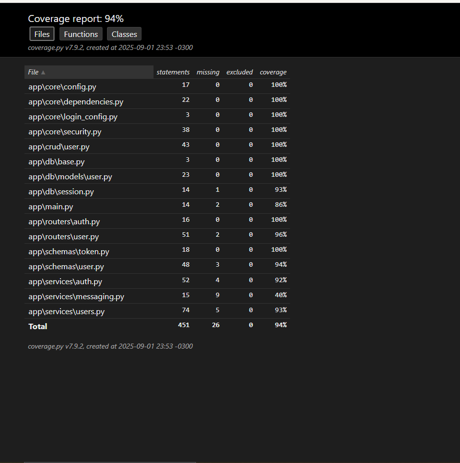
Task: Open app\core\config.py file report
Action: pyautogui.click(x=62, y=87)
